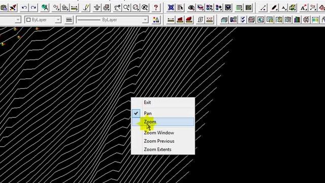
Task: Click the clipboard paste icon
Action: coord(4,8)
